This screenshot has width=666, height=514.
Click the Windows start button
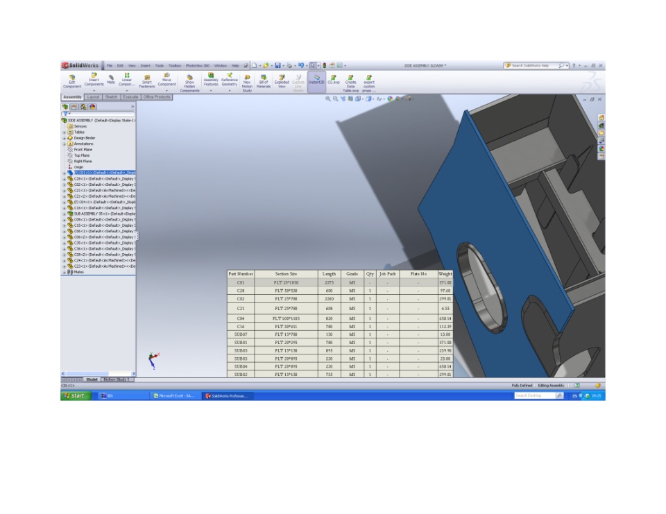pyautogui.click(x=76, y=395)
